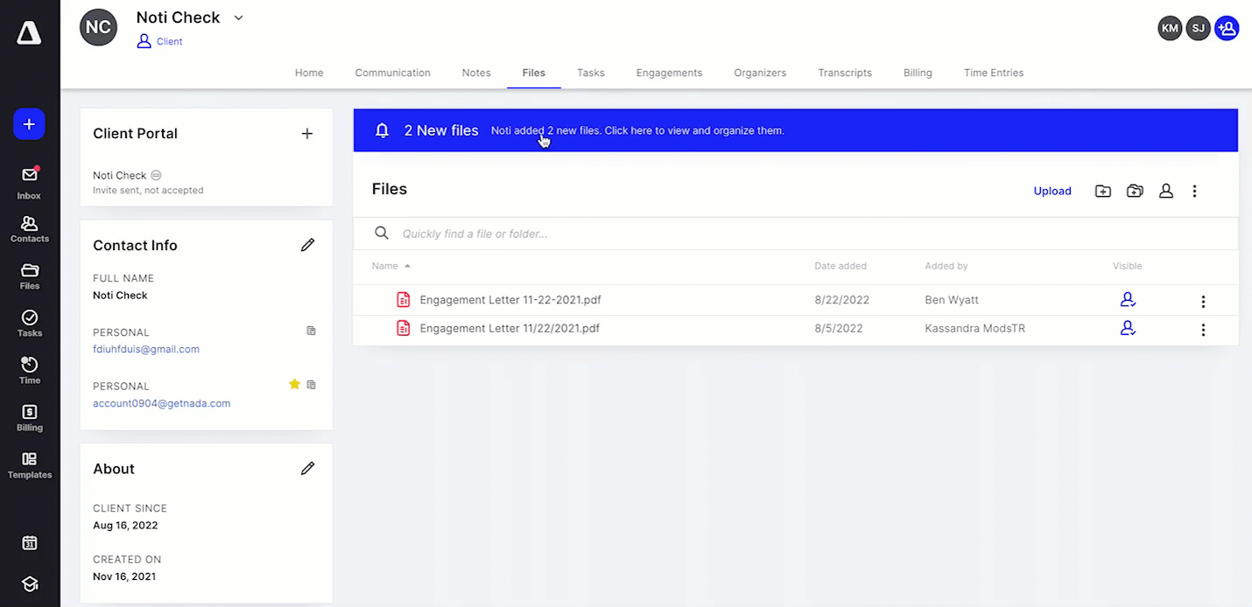
Task: Click the Upload button
Action: click(x=1052, y=191)
